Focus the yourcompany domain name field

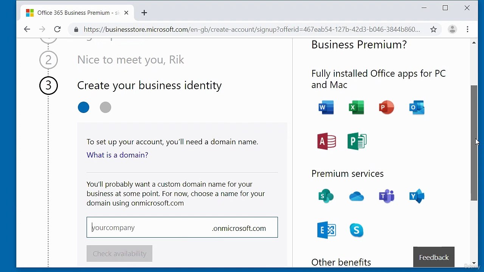click(x=182, y=227)
